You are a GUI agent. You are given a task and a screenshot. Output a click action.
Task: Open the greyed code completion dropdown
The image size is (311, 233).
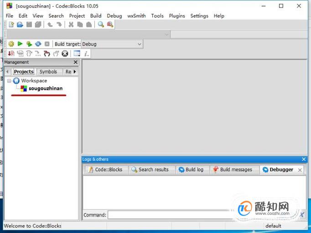point(88,35)
